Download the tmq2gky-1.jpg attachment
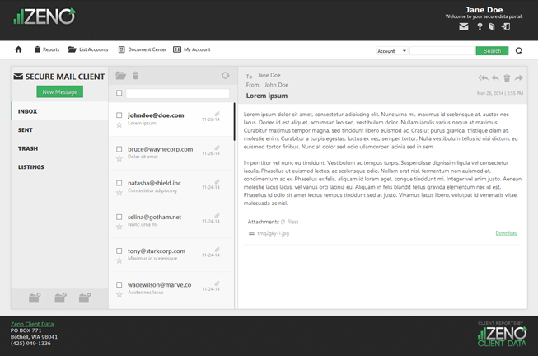 [506, 233]
